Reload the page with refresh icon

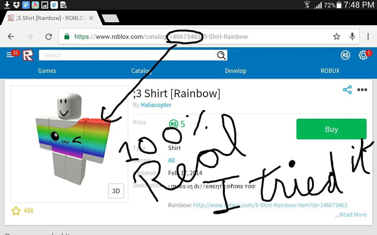pyautogui.click(x=49, y=36)
